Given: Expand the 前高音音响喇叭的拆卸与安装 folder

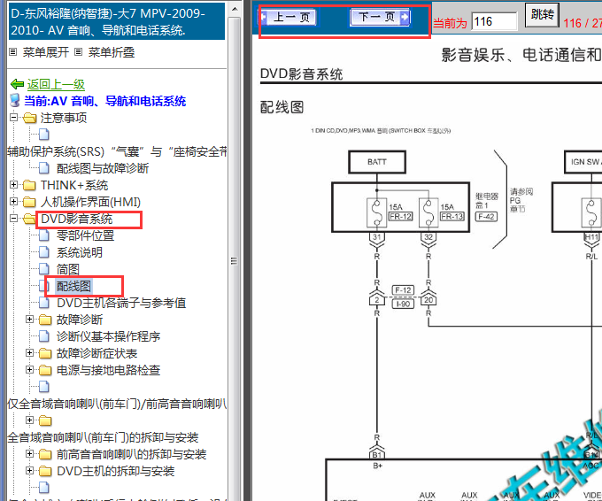Looking at the screenshot, I should pyautogui.click(x=29, y=454).
